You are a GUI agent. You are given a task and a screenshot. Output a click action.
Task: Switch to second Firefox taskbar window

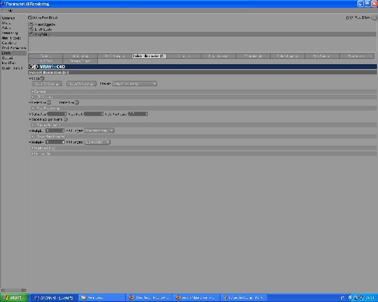coord(196,298)
